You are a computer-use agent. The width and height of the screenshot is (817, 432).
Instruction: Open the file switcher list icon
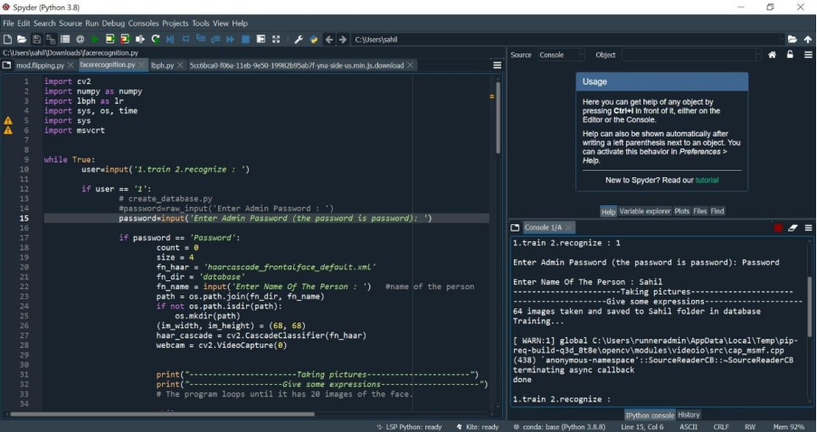point(65,39)
